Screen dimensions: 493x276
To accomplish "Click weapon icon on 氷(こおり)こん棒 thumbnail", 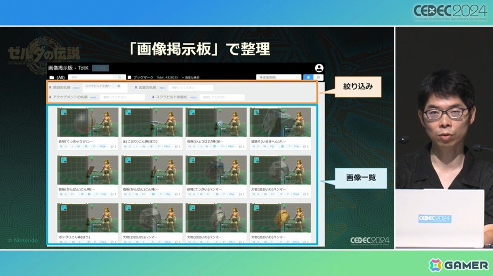I will (x=128, y=112).
